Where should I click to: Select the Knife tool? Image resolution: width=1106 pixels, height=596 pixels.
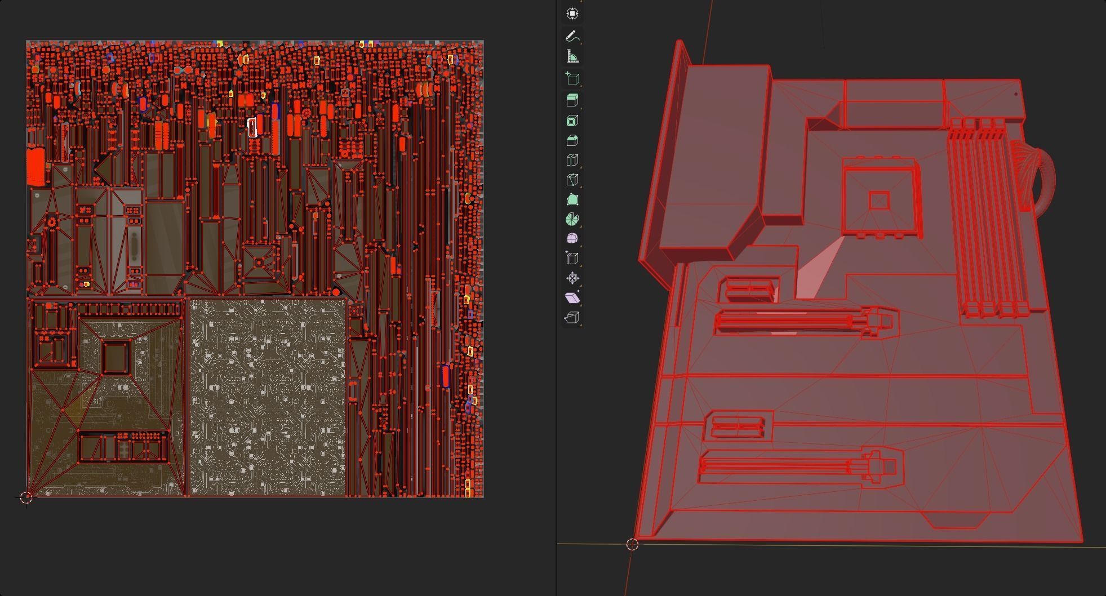point(572,180)
